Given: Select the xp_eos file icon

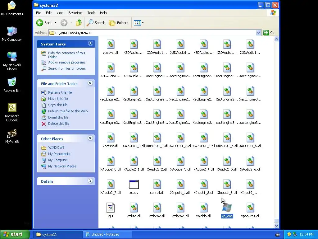Looking at the screenshot, I should coord(227,208).
